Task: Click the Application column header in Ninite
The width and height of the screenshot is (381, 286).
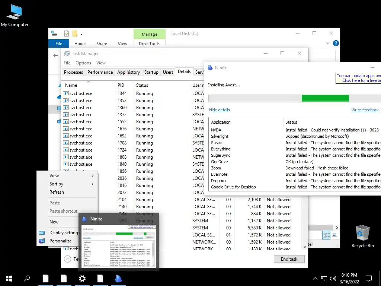Action: (246, 122)
